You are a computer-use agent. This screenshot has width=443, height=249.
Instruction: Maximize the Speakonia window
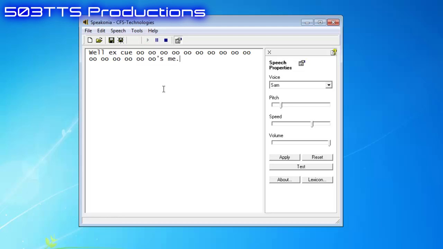tap(320, 22)
